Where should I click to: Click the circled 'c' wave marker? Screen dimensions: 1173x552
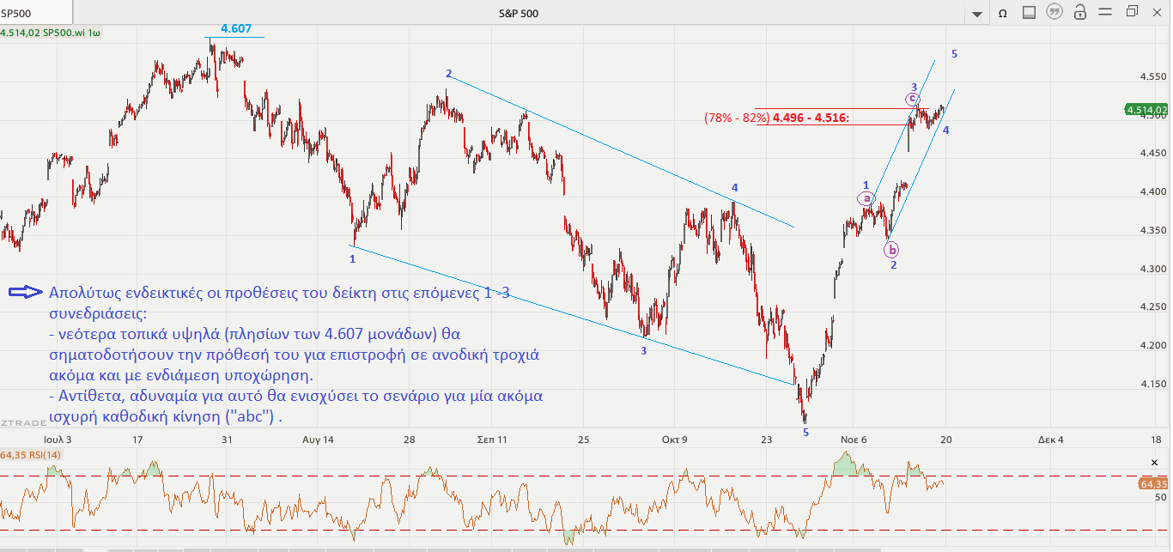pos(913,100)
